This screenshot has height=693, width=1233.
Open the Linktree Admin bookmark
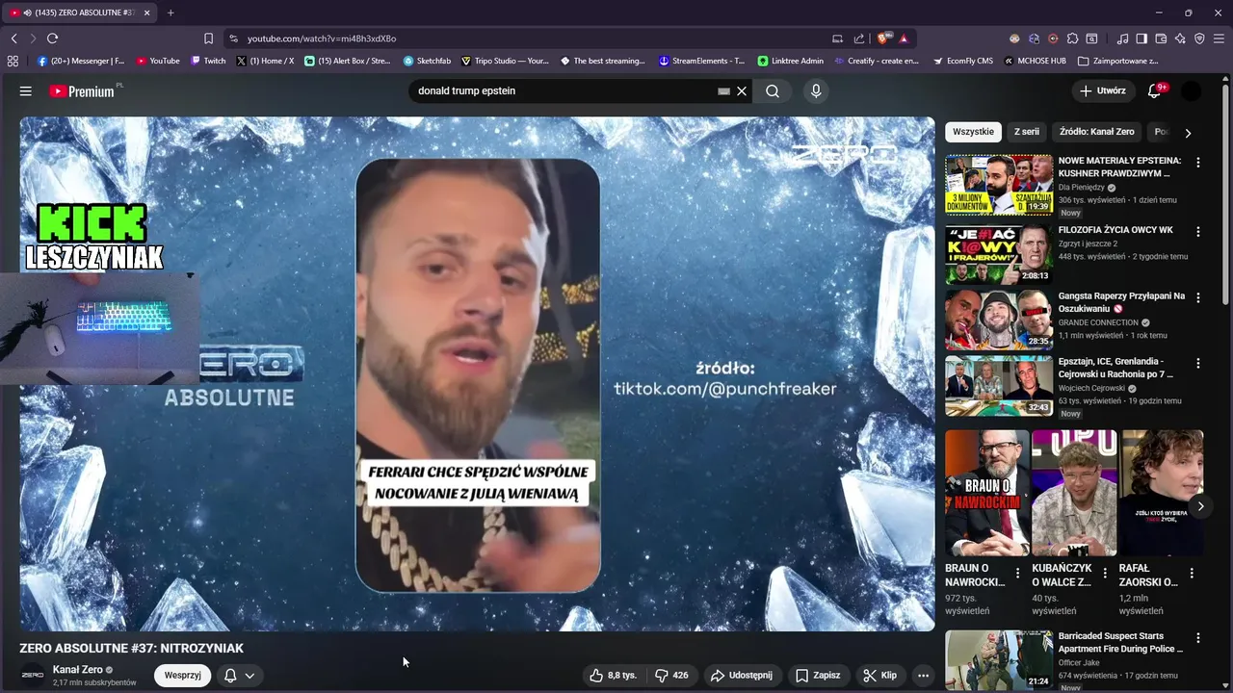click(790, 61)
